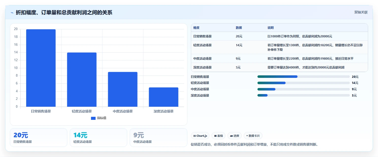Click the 5元 value in the table

(x=238, y=68)
